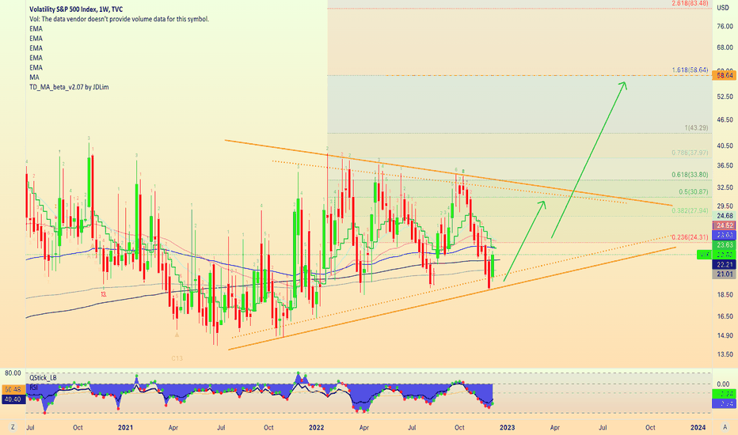Click the 16.50 price axis label

(x=725, y=316)
